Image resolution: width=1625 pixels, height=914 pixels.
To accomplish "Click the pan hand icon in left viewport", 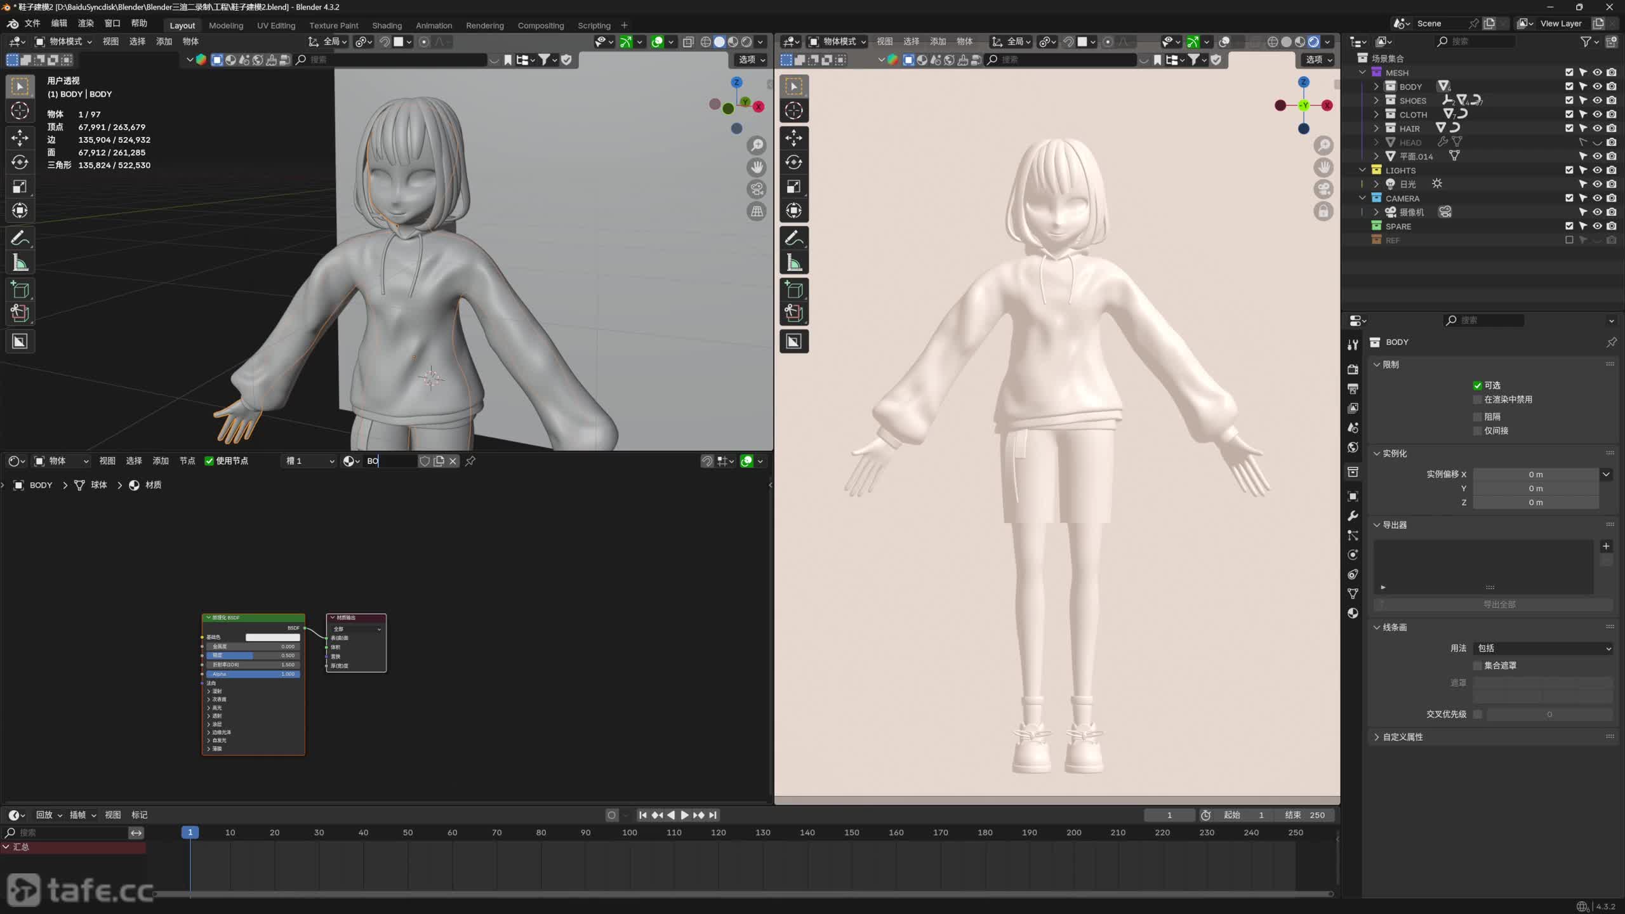I will [757, 168].
